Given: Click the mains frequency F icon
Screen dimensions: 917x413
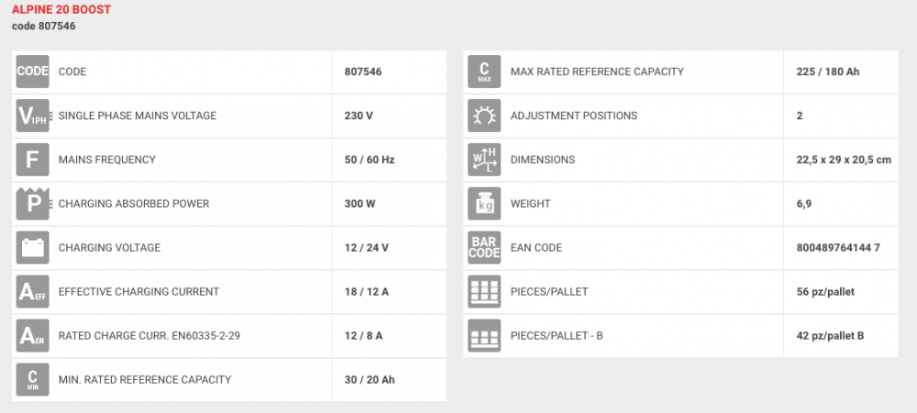Looking at the screenshot, I should [32, 159].
